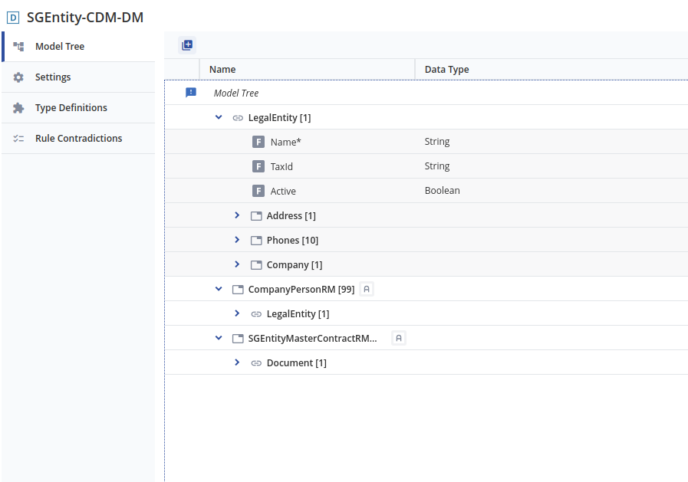Click the F field icon beside Name*
The height and width of the screenshot is (482, 688).
tap(258, 142)
